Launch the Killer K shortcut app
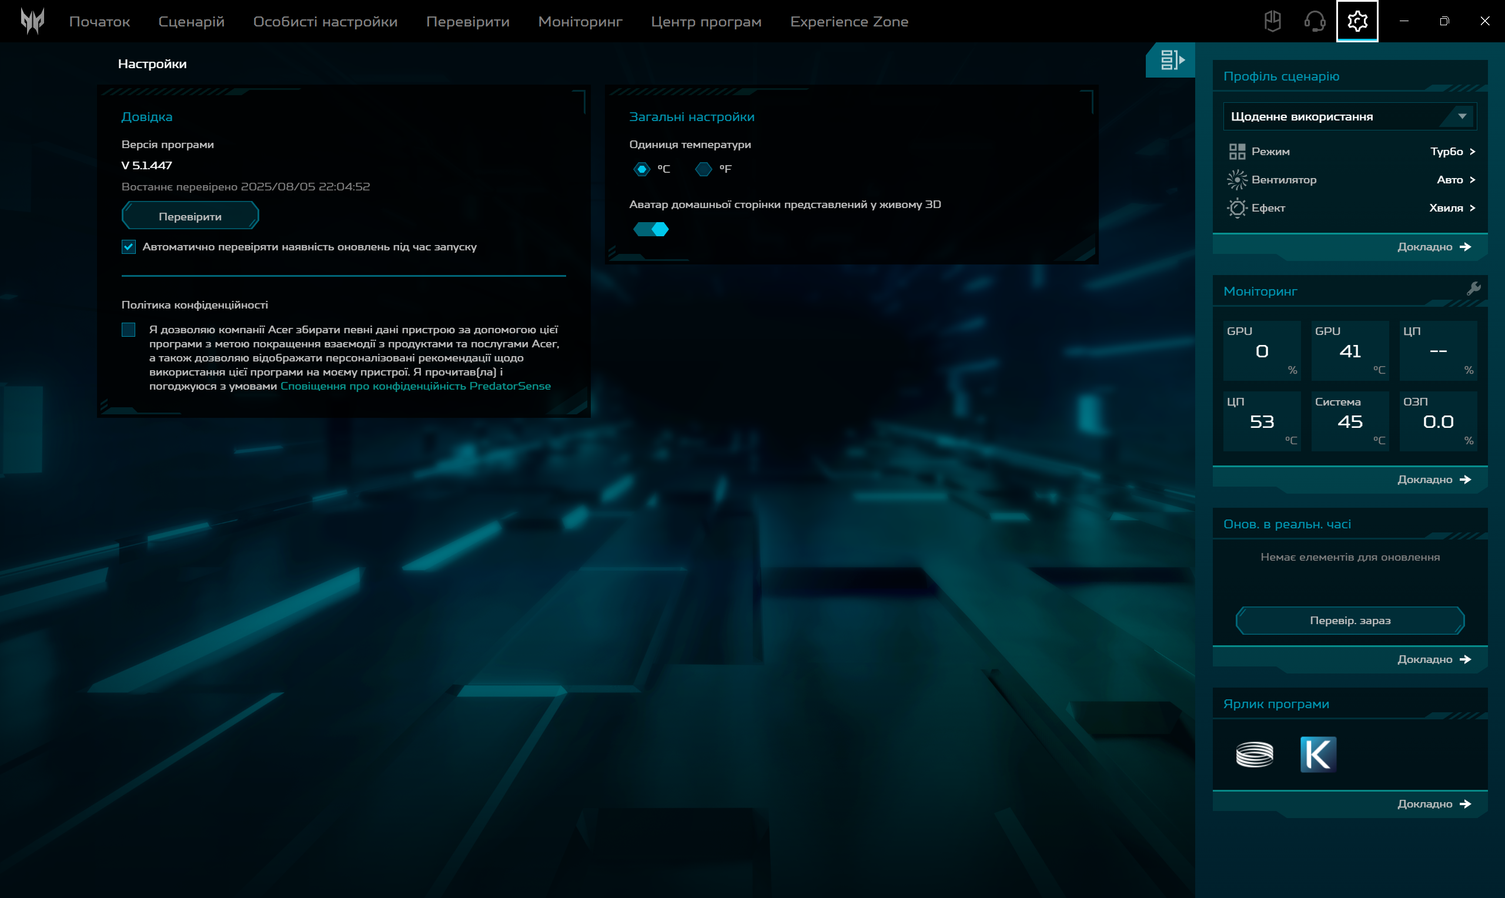This screenshot has width=1505, height=898. click(x=1318, y=754)
